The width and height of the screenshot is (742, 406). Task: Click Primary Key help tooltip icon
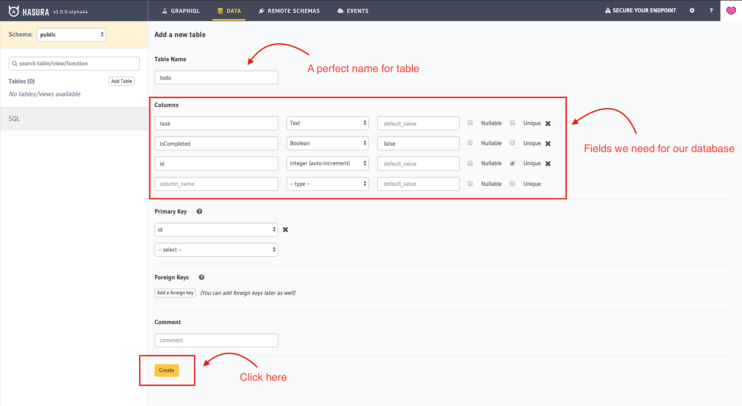199,212
